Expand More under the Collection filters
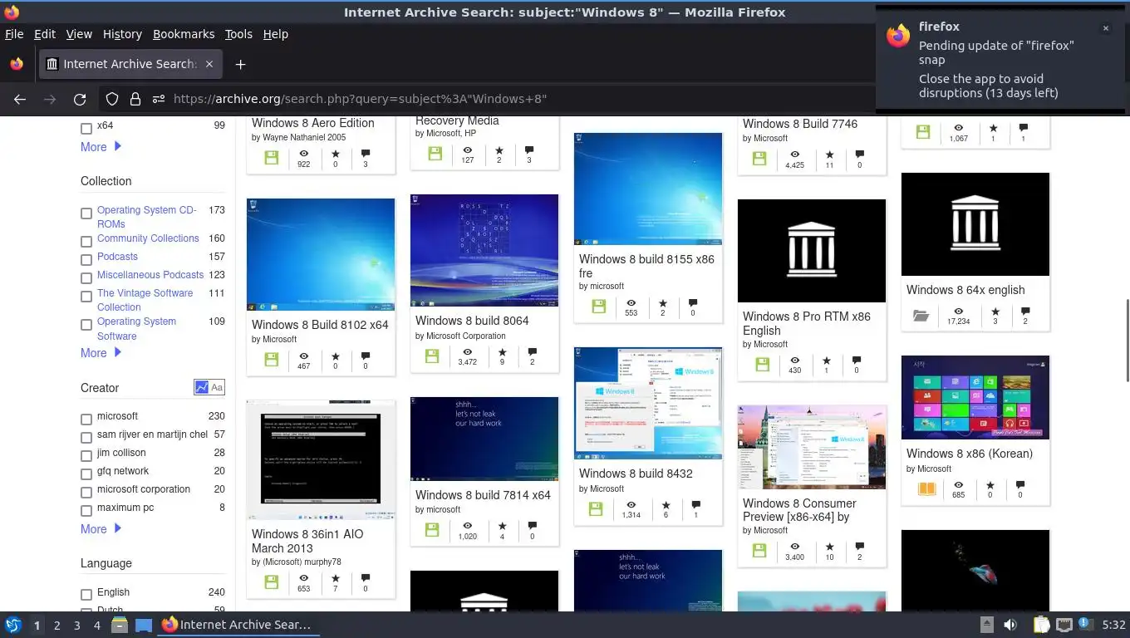Viewport: 1130px width, 638px height. (101, 353)
